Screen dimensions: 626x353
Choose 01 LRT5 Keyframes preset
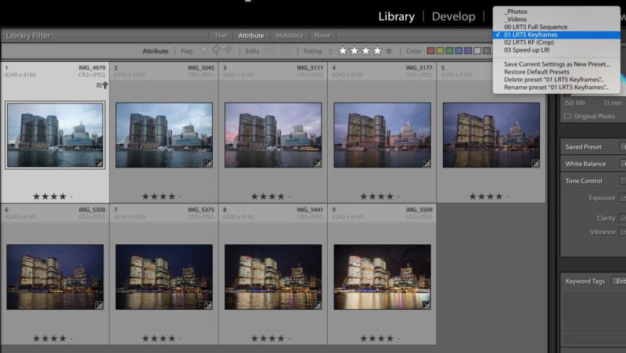click(556, 34)
